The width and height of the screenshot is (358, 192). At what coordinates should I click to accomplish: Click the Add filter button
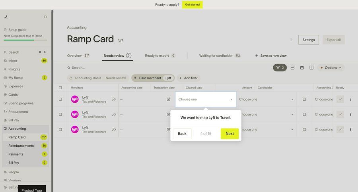[189, 78]
